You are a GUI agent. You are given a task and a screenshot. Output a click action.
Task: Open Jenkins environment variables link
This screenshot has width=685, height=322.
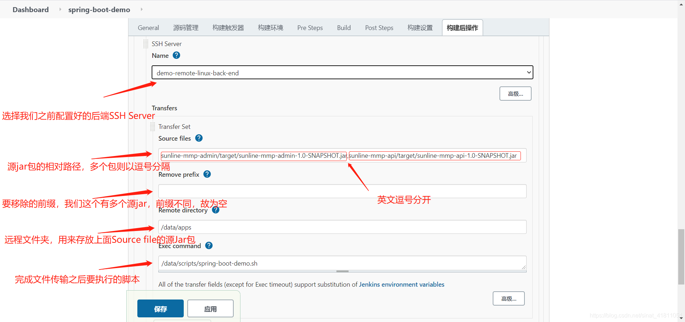402,285
